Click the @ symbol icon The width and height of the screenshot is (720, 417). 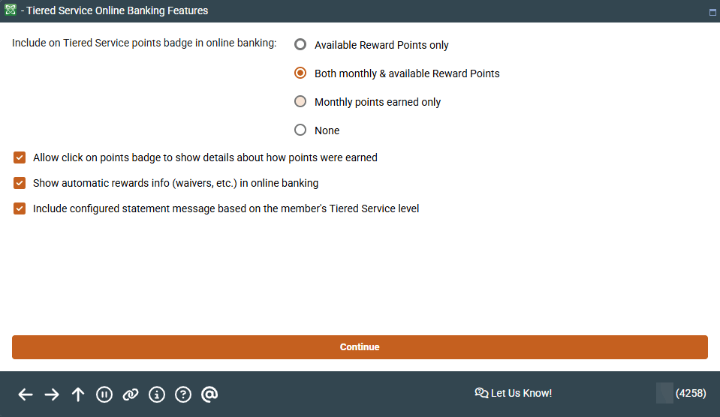(x=209, y=394)
